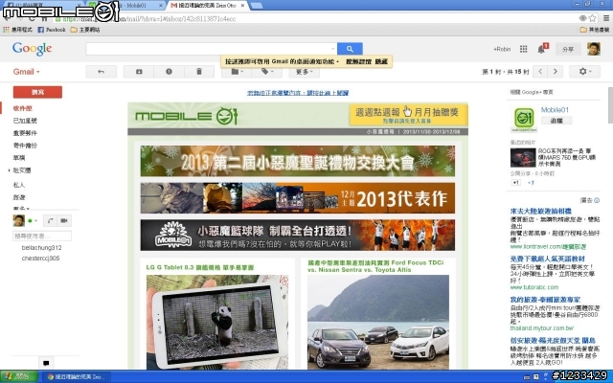Open chat with chesterccj305

[x=40, y=259]
